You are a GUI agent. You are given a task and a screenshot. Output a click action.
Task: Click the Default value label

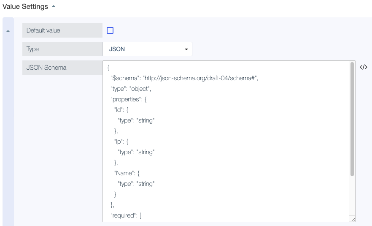(43, 30)
